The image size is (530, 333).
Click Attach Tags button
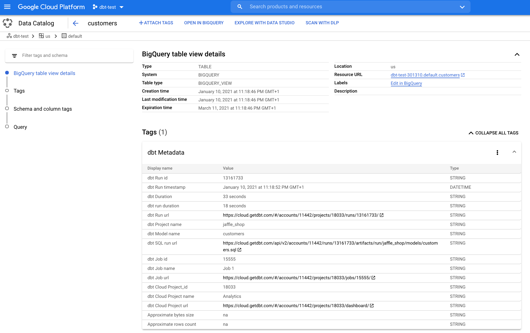(x=156, y=23)
